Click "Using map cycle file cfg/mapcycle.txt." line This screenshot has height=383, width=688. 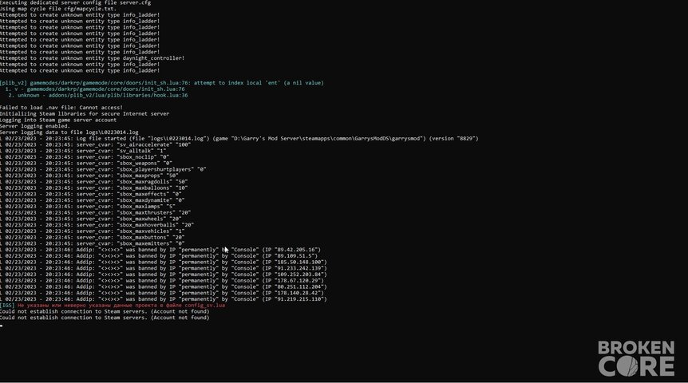point(58,8)
